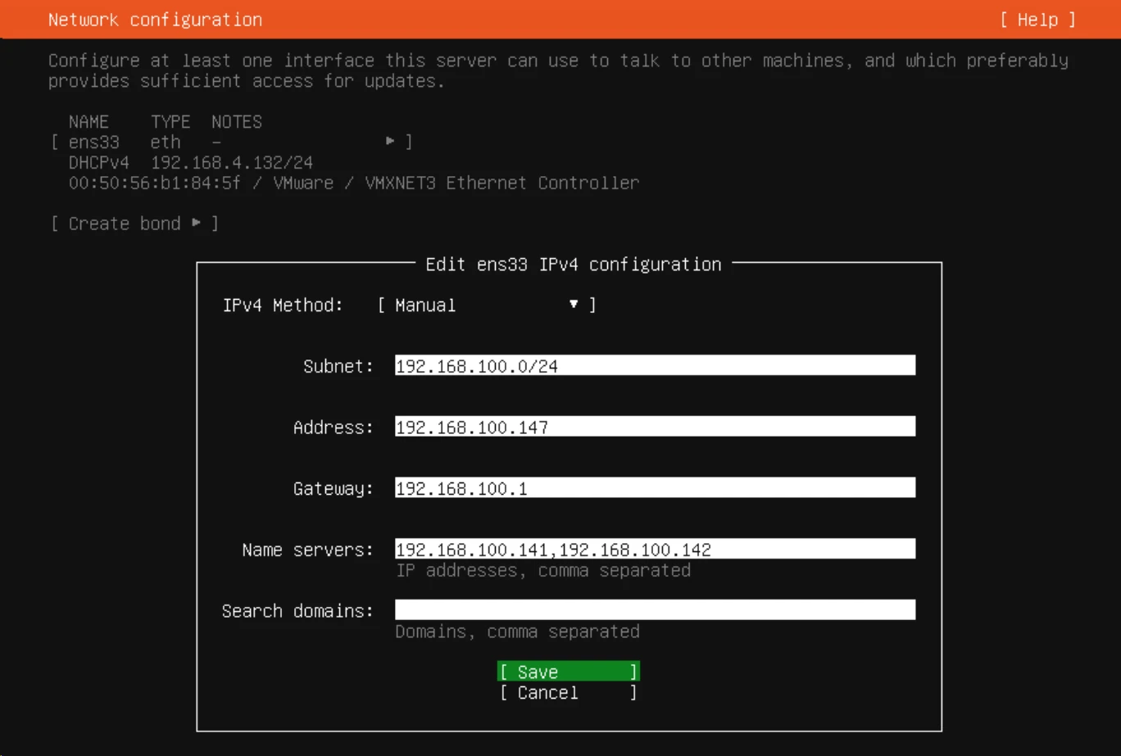Click the arrow next to Create bond

click(197, 224)
